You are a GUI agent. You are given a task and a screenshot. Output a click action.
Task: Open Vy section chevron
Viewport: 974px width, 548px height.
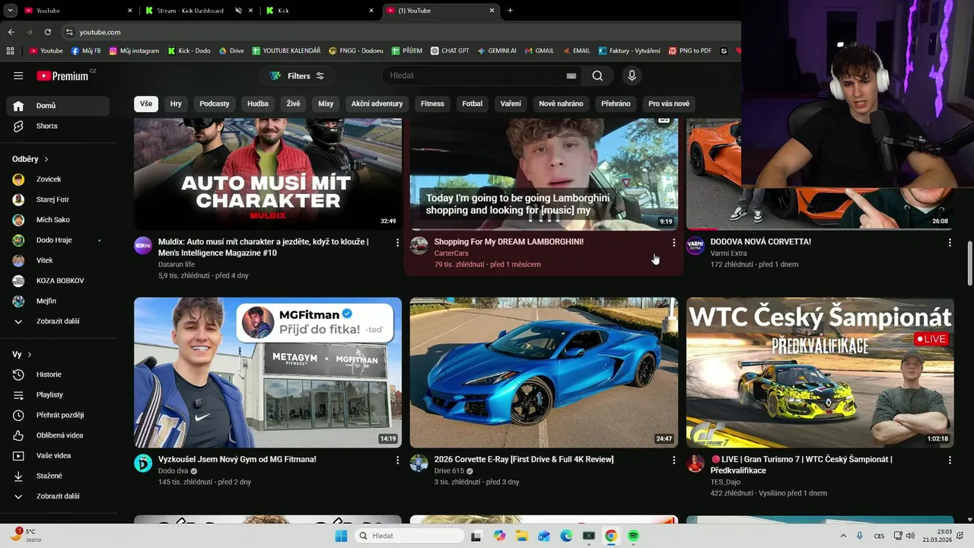30,355
